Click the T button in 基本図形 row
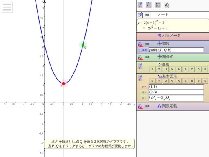 [159, 81]
